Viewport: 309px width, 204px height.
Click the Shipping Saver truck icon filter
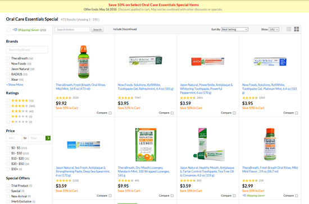(15, 30)
